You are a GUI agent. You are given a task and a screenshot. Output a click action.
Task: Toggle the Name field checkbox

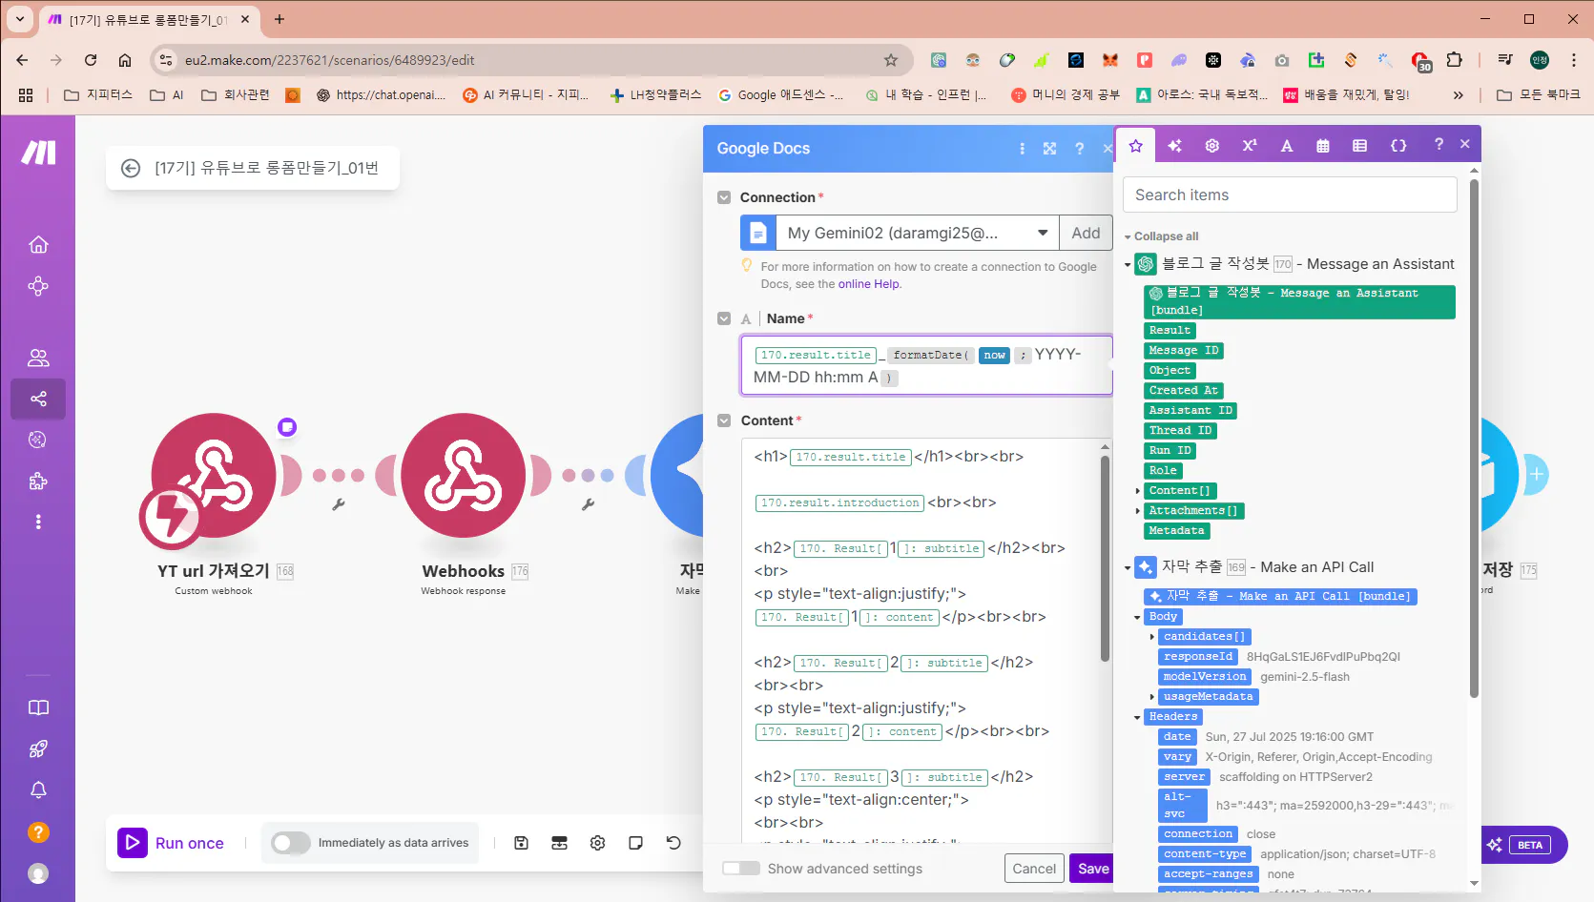coord(724,318)
